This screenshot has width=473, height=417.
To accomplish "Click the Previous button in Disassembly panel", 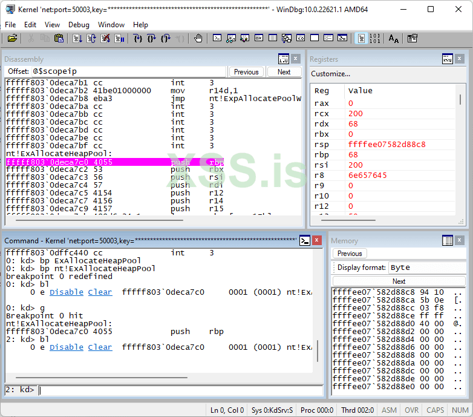I will click(x=246, y=72).
